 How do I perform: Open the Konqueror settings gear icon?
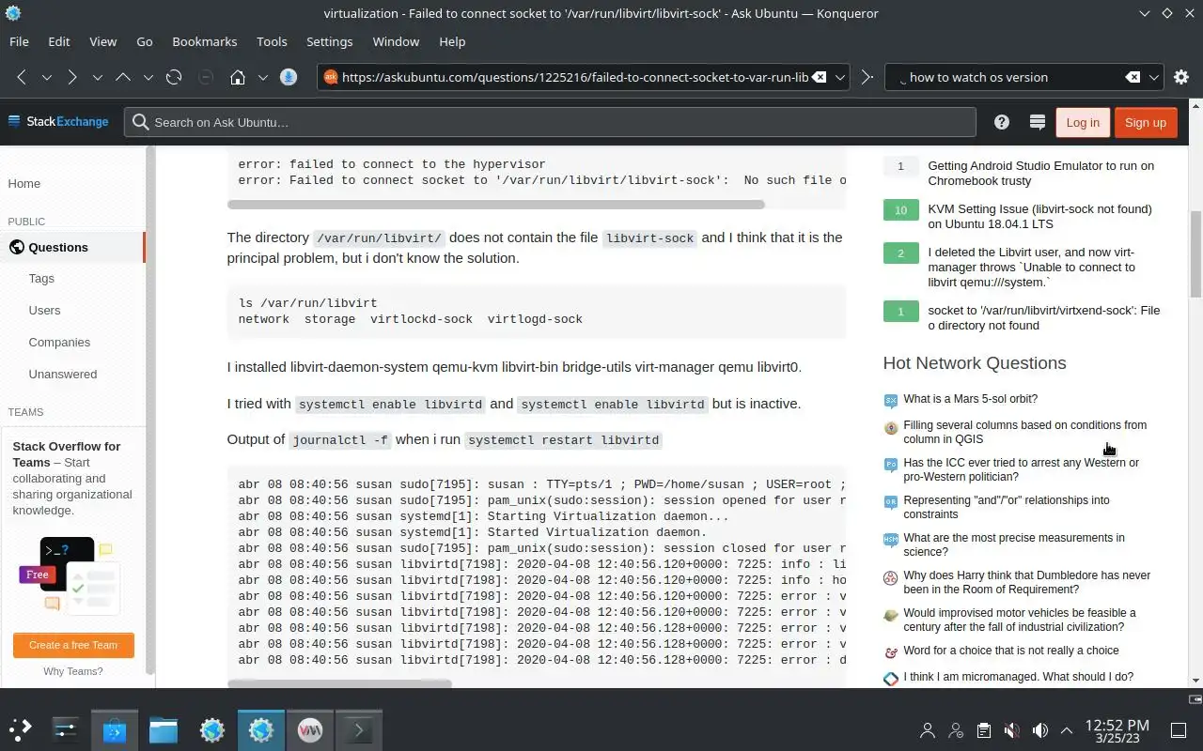1181,77
